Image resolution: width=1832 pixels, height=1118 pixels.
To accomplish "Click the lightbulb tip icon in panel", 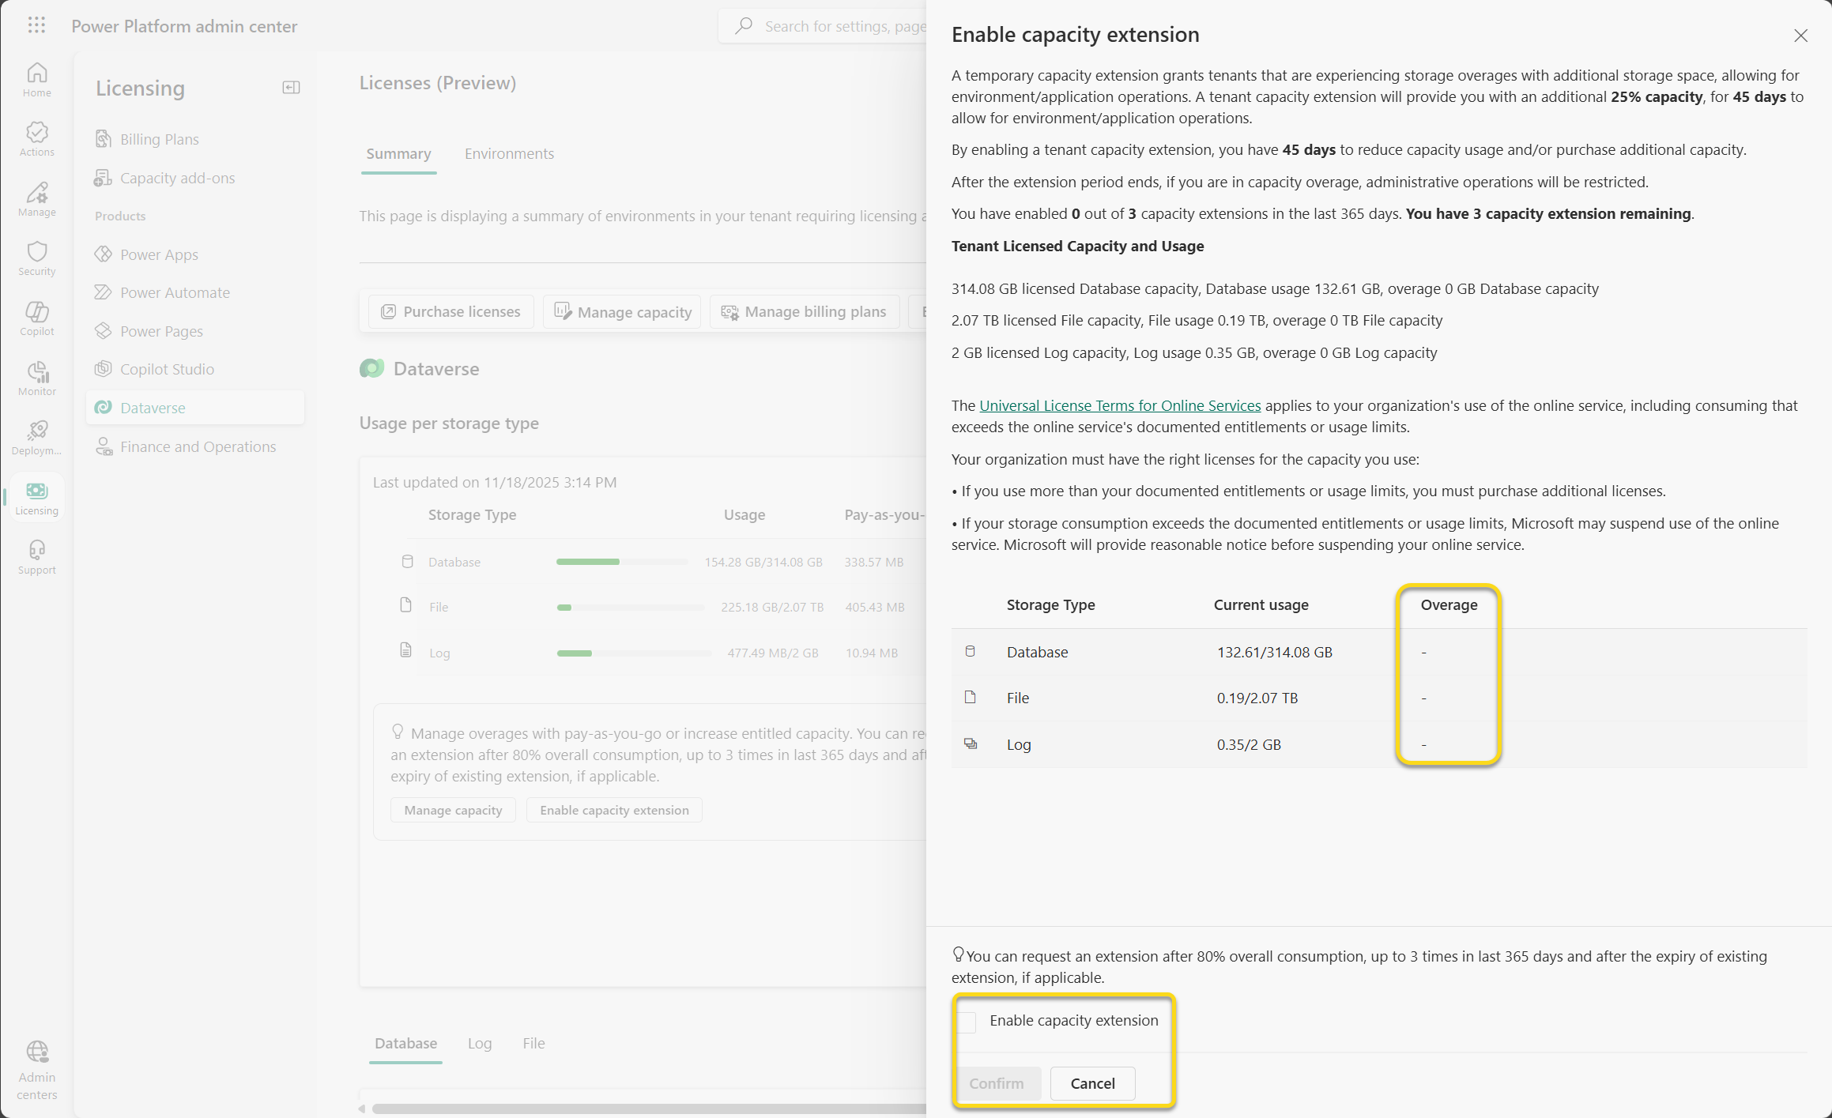I will click(958, 954).
